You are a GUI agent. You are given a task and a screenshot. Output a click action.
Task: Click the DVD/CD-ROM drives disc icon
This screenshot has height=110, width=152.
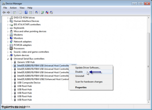[11, 18]
